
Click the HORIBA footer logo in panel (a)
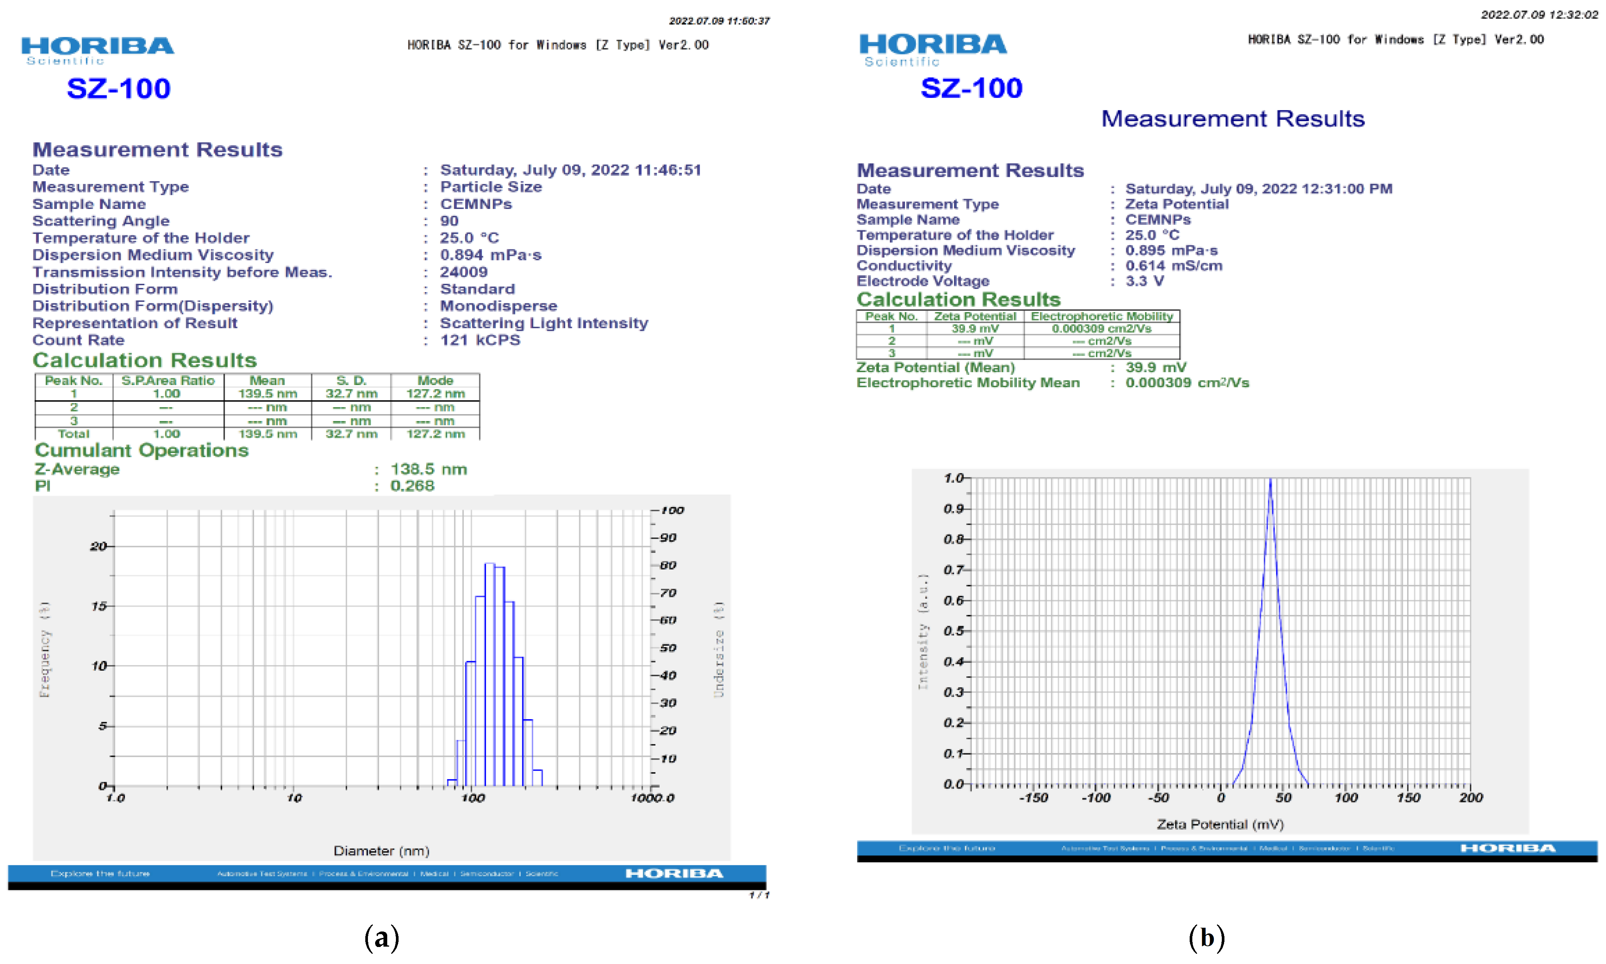[674, 874]
